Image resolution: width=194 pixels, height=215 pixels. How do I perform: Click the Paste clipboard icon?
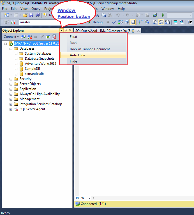pos(110,15)
